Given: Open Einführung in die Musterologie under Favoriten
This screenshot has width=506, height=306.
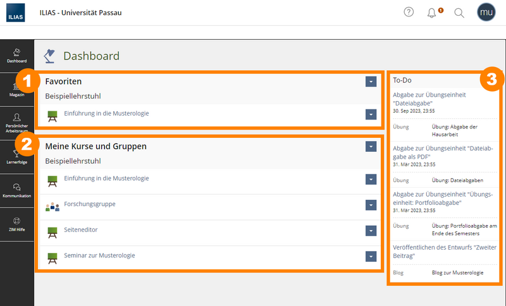Looking at the screenshot, I should click(x=106, y=114).
